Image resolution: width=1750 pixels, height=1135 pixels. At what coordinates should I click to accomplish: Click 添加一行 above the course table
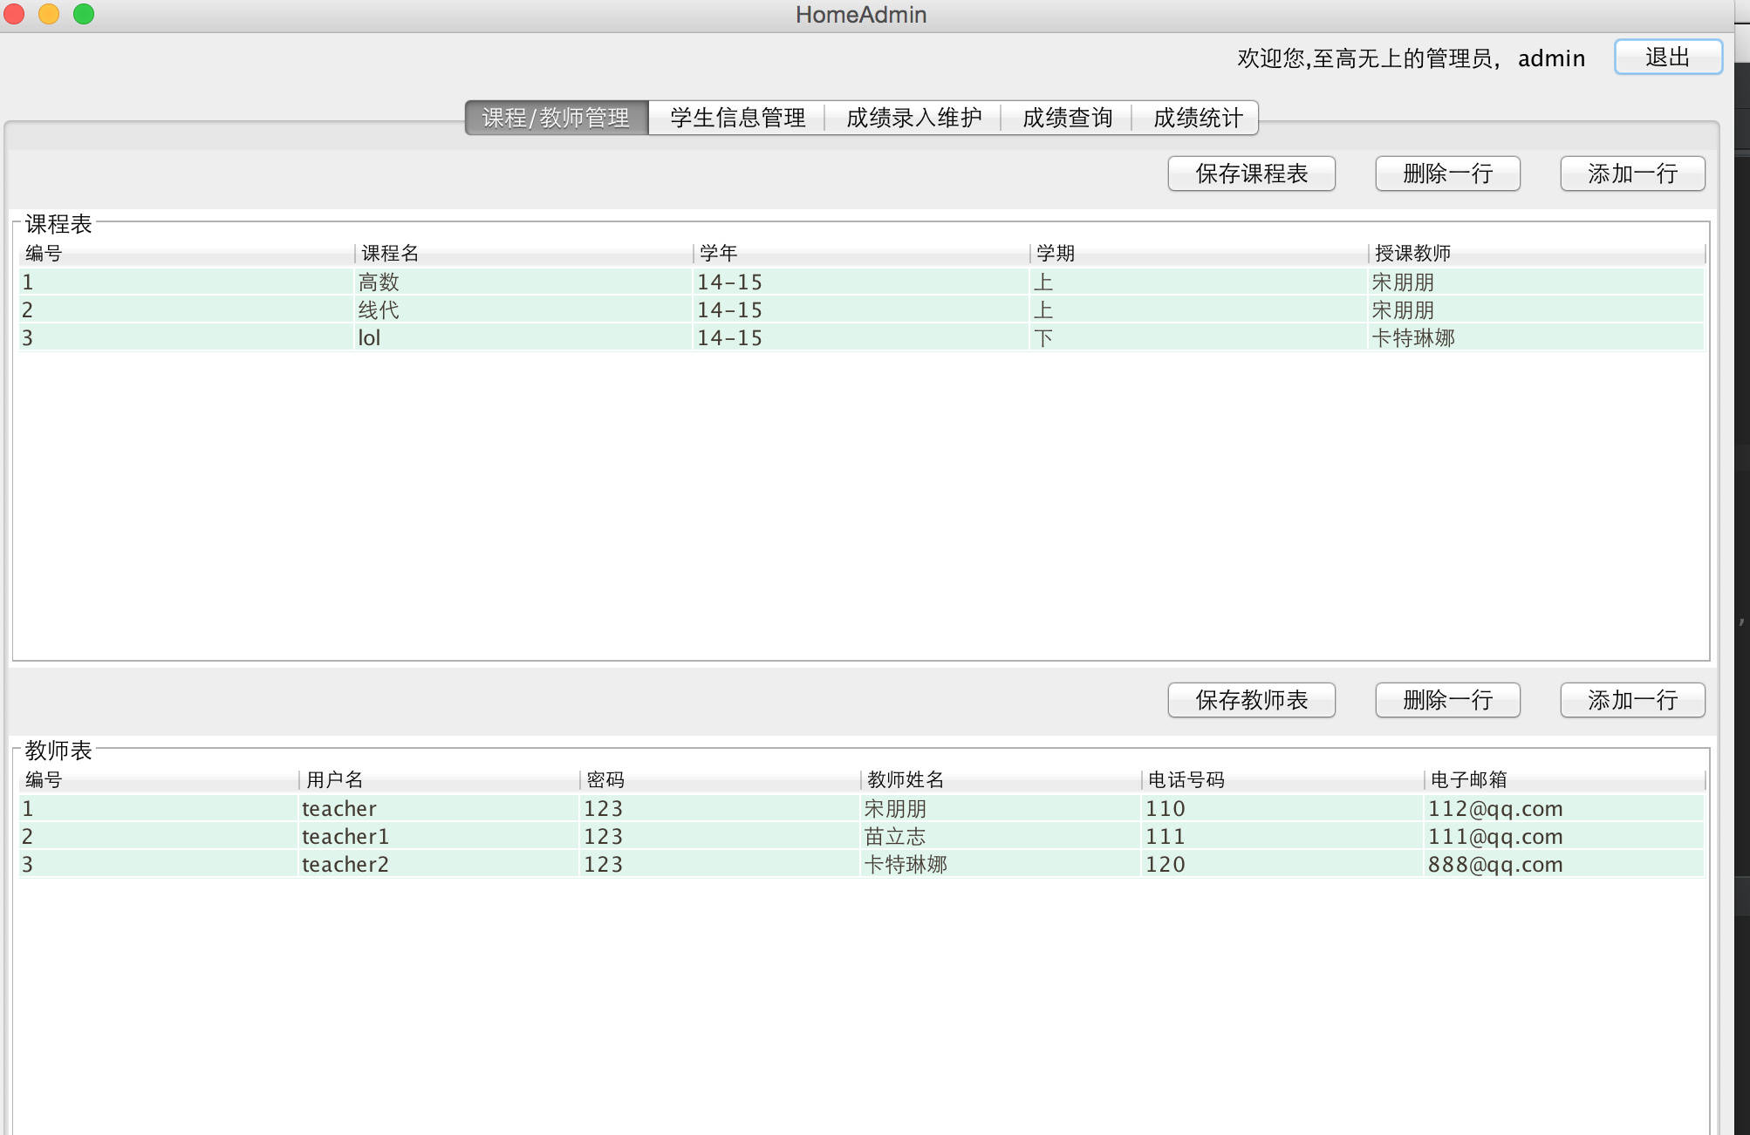tap(1631, 173)
